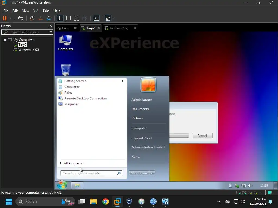Click the Pause VM toolbar icon
This screenshot has width=278, height=208.
5,18
